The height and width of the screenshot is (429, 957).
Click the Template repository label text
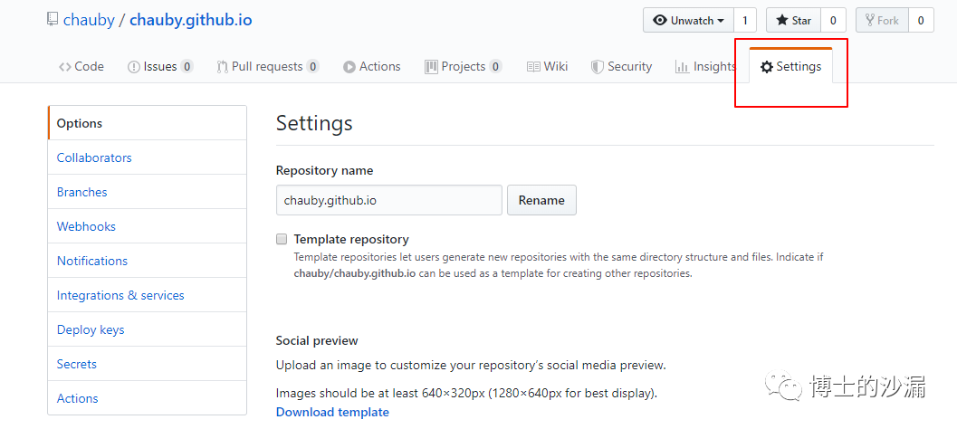click(x=351, y=239)
